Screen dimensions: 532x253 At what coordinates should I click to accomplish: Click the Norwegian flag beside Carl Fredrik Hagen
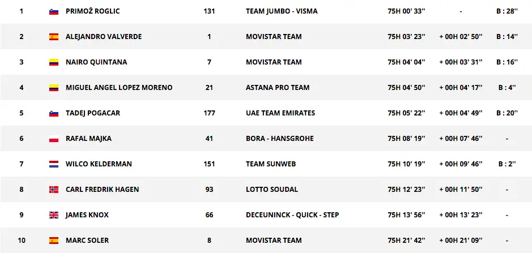(54, 190)
